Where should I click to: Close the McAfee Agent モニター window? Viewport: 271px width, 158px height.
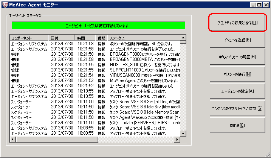(x=266, y=5)
